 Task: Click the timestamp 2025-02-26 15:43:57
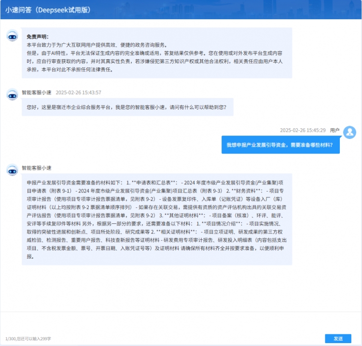point(79,93)
